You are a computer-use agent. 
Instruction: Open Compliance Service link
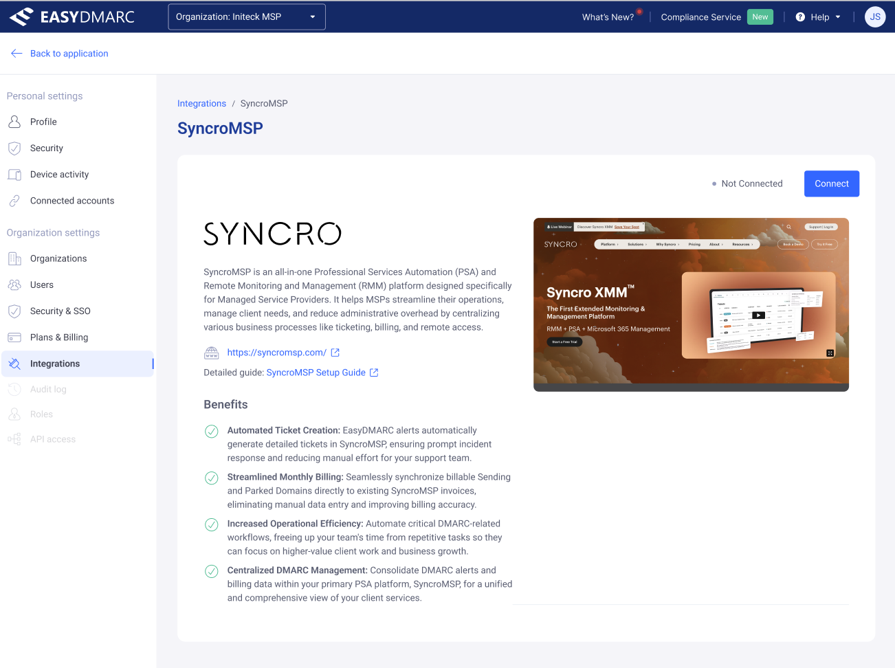pyautogui.click(x=700, y=17)
